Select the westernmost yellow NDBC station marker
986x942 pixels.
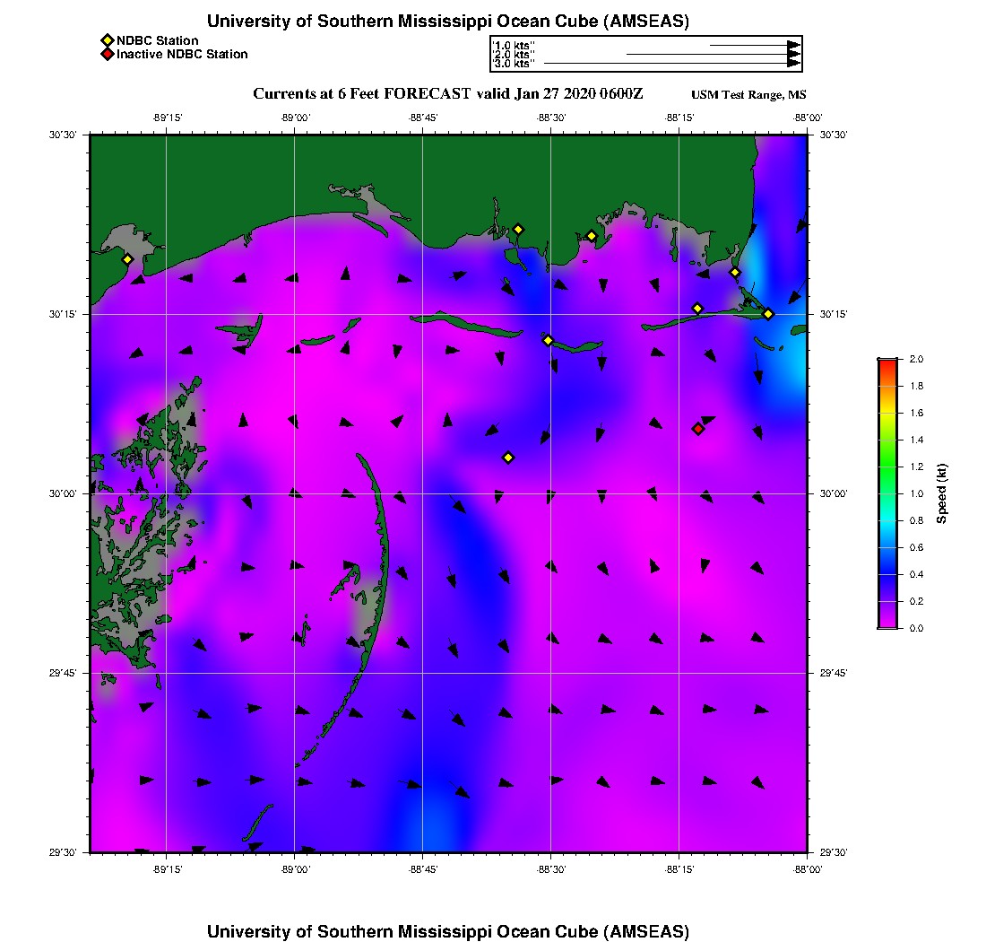tap(127, 259)
